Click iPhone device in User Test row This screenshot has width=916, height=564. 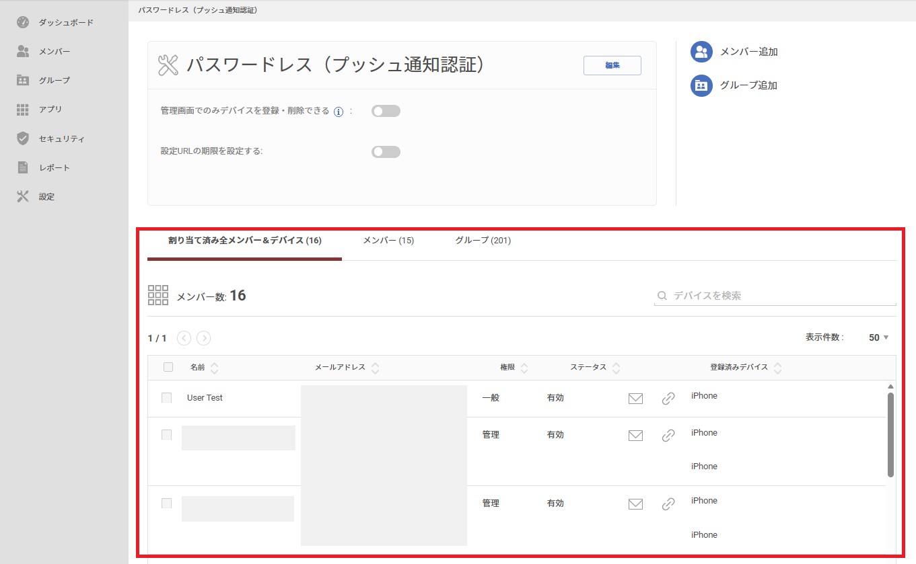(704, 396)
